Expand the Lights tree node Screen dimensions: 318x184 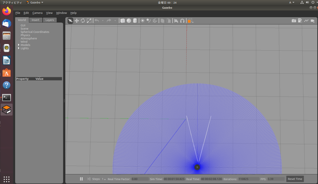click(x=19, y=48)
